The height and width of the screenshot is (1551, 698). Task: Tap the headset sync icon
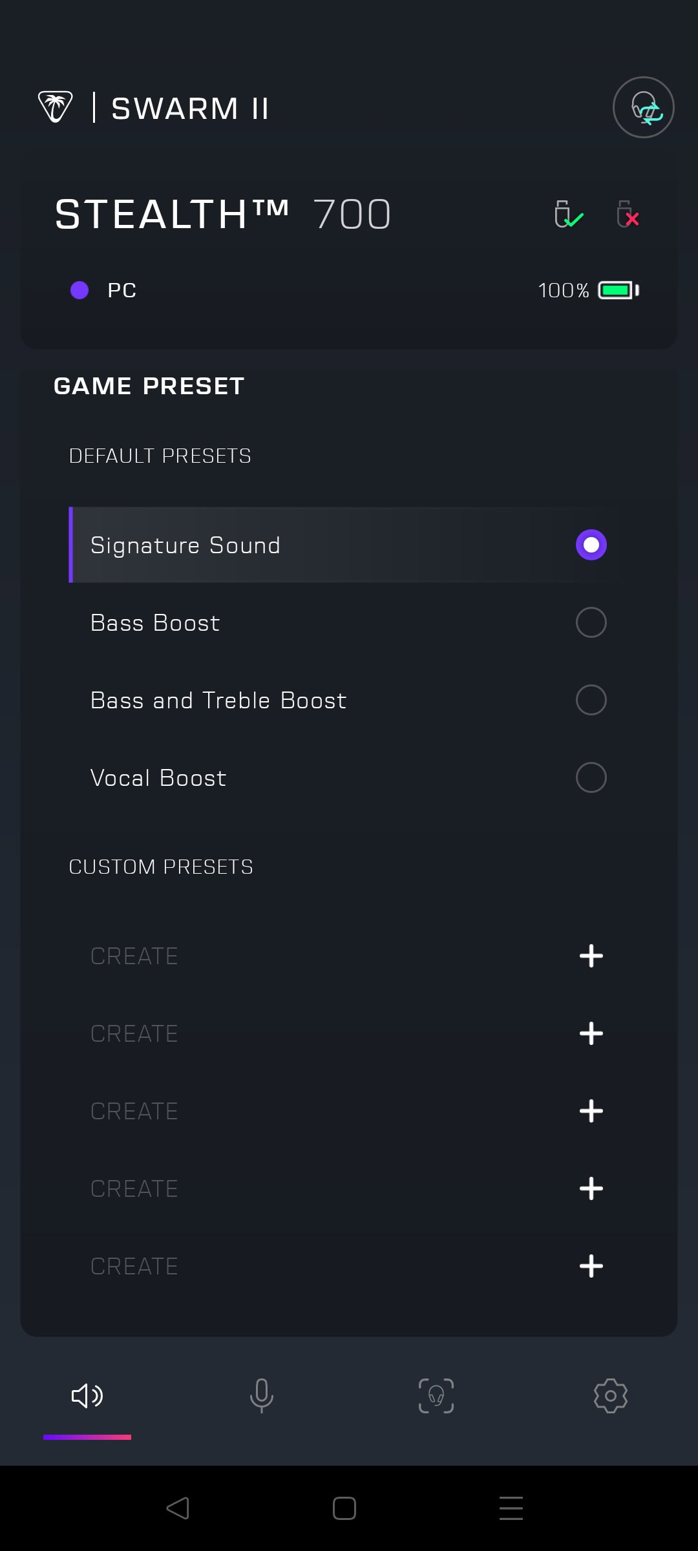click(x=643, y=107)
